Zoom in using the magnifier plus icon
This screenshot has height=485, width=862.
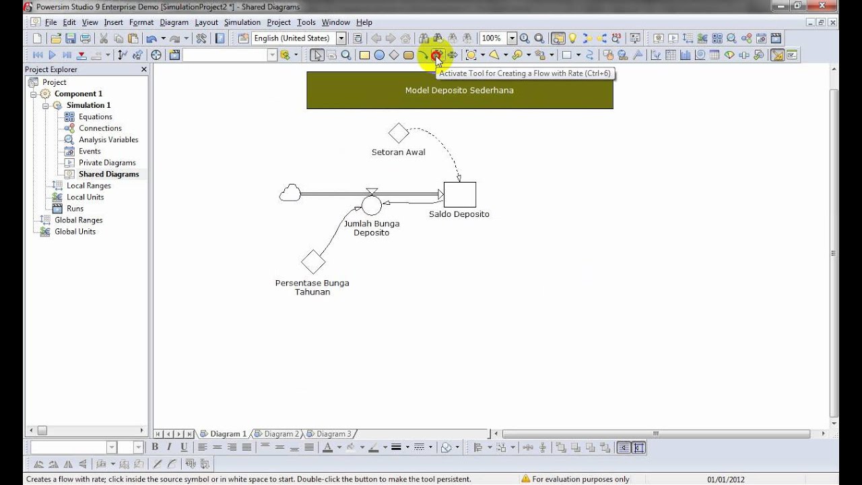525,38
